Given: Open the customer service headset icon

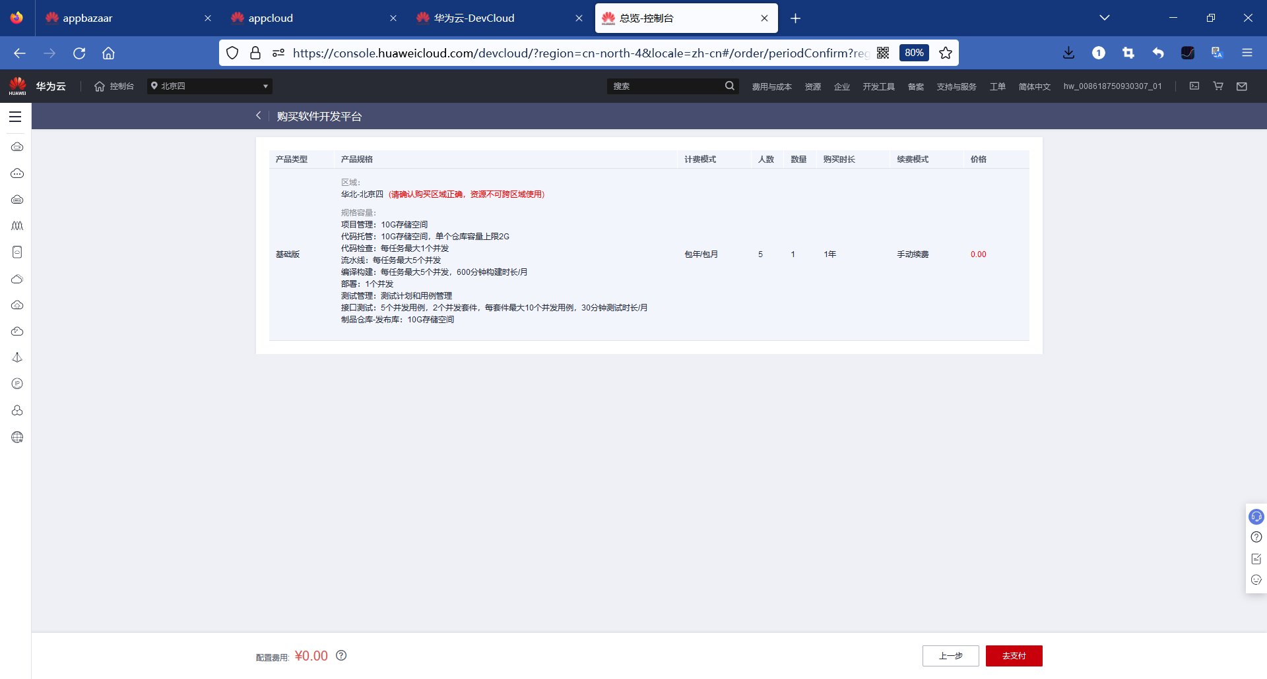Looking at the screenshot, I should (1256, 517).
